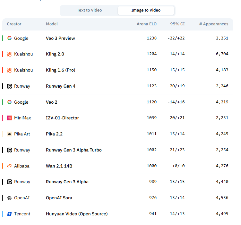Click the Pika Art creator name

point(22,134)
